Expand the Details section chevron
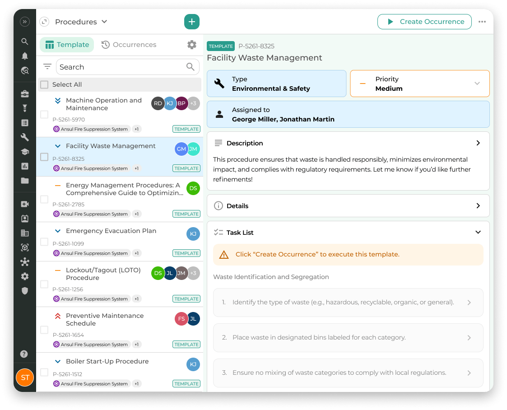The image size is (507, 410). (478, 205)
